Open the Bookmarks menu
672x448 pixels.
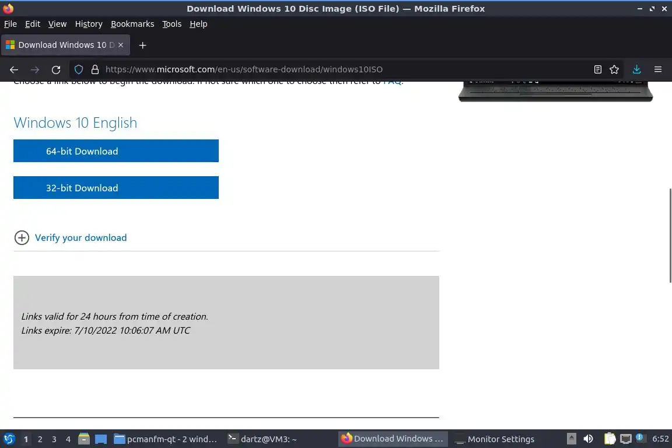coord(132,24)
